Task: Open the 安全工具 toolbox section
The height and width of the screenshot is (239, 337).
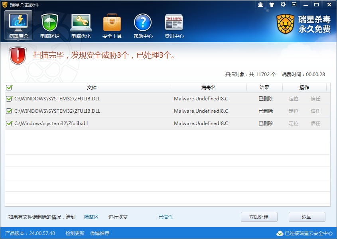Action: (112, 25)
